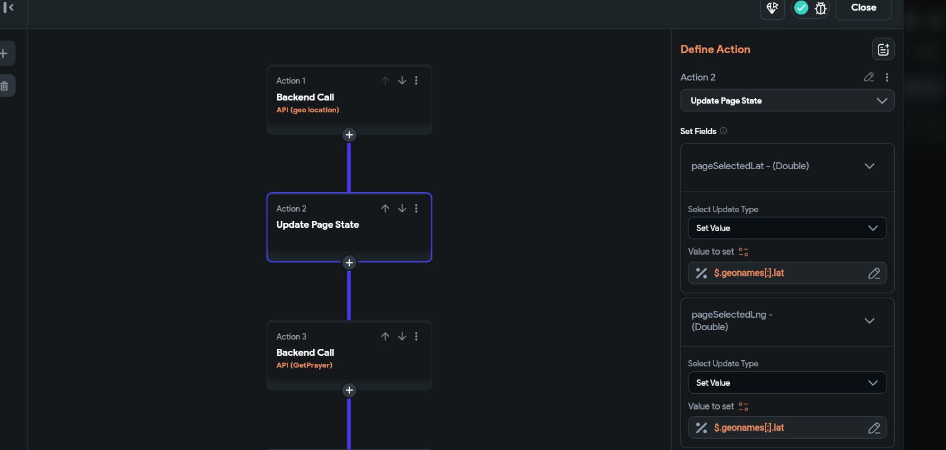The height and width of the screenshot is (450, 946).
Task: Collapse the left panel with the arrow icon
Action: (x=9, y=7)
